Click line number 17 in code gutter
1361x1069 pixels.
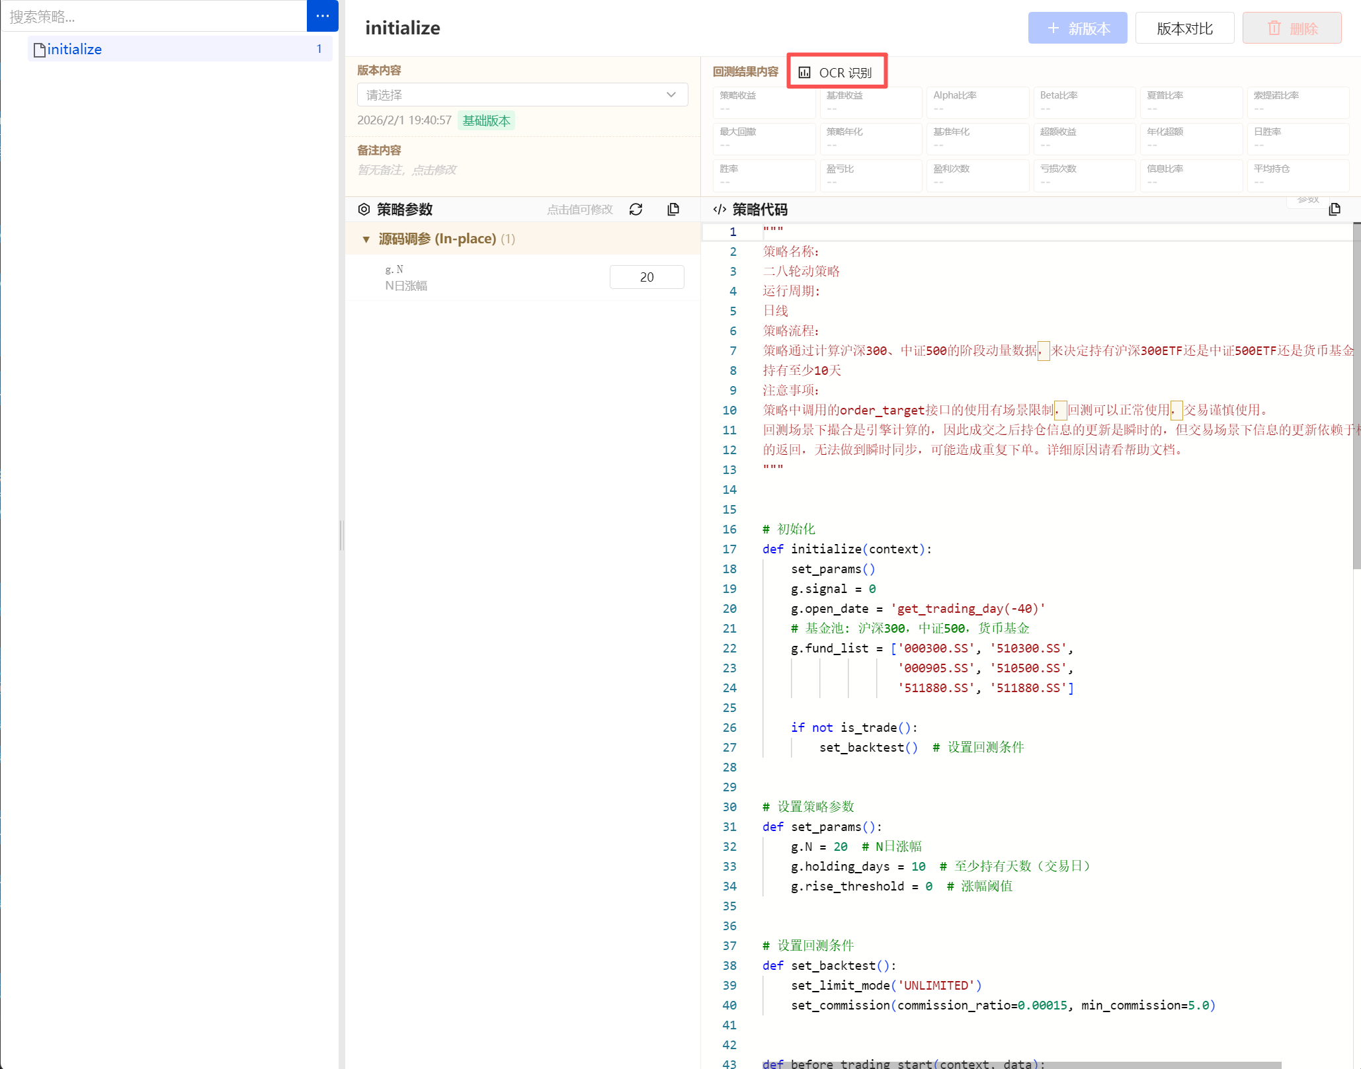point(729,549)
